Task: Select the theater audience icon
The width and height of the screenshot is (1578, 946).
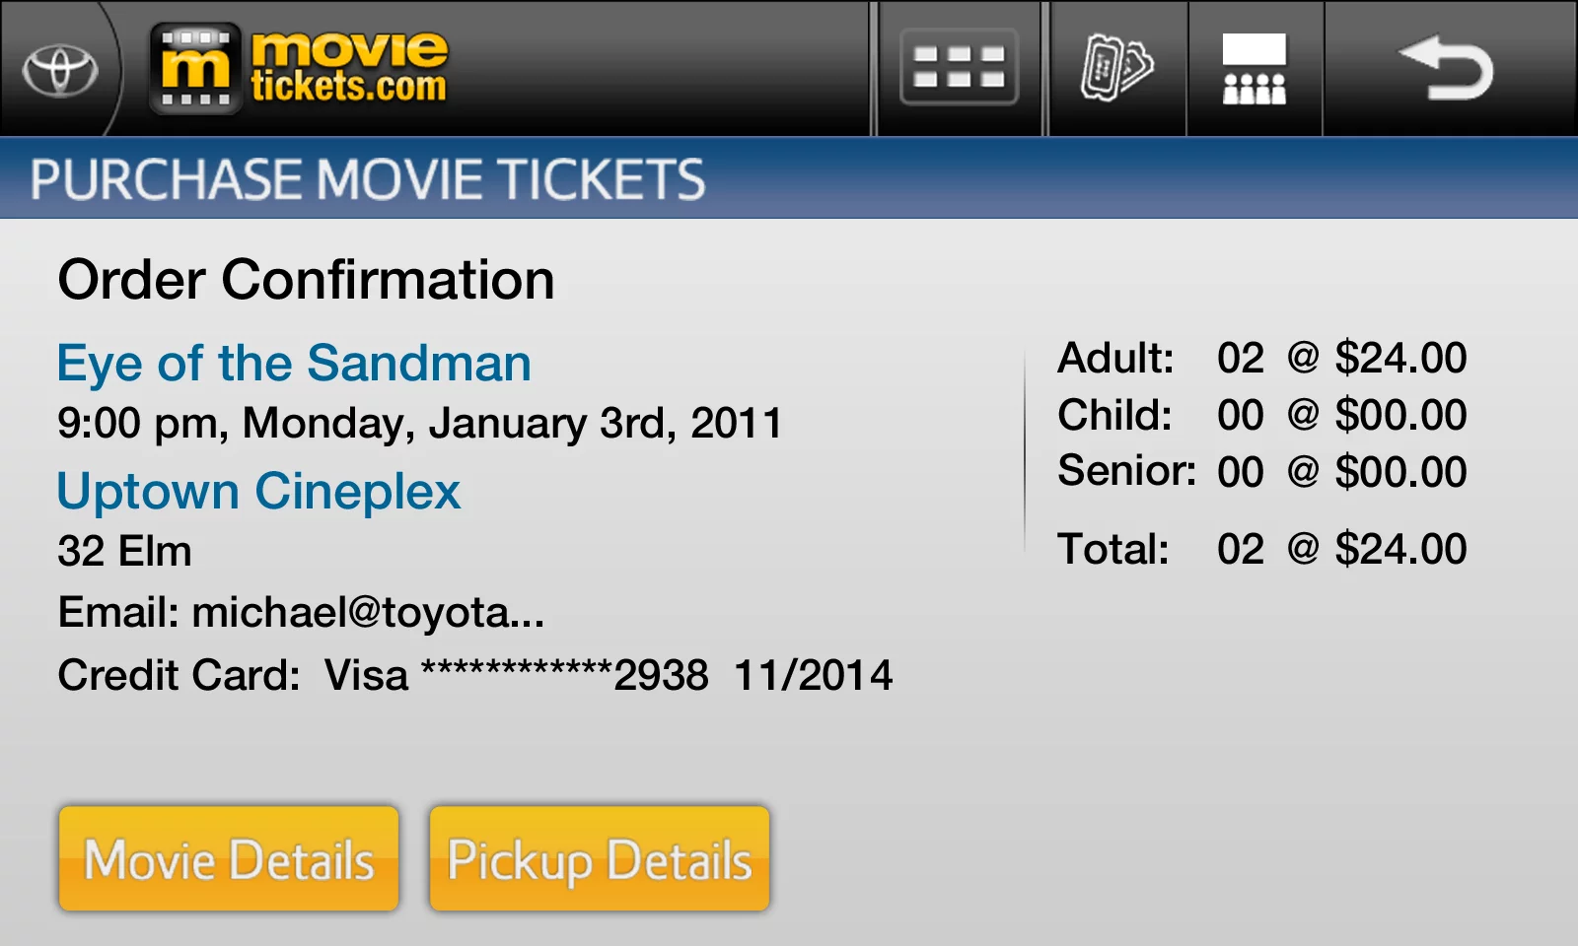Action: click(1255, 68)
